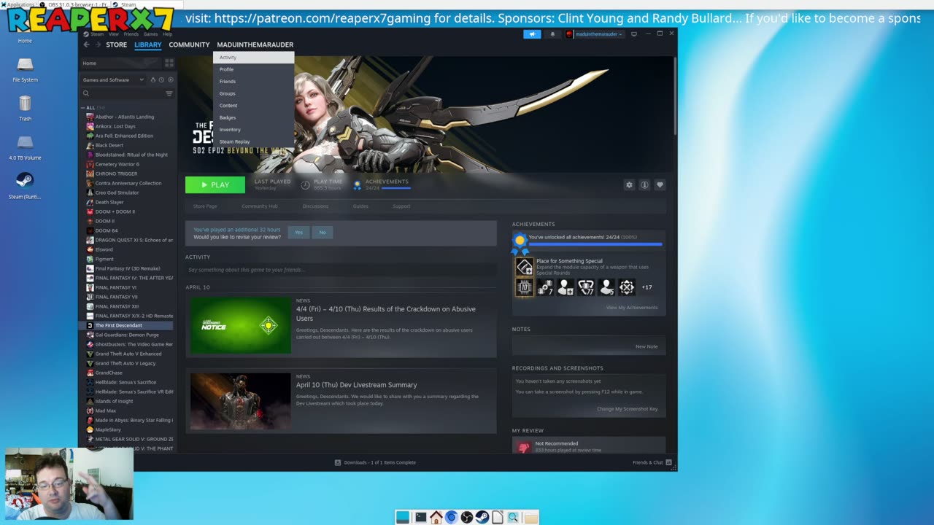Screen dimensions: 934x525
Task: Go forward with the Steam forward arrow
Action: coord(97,44)
